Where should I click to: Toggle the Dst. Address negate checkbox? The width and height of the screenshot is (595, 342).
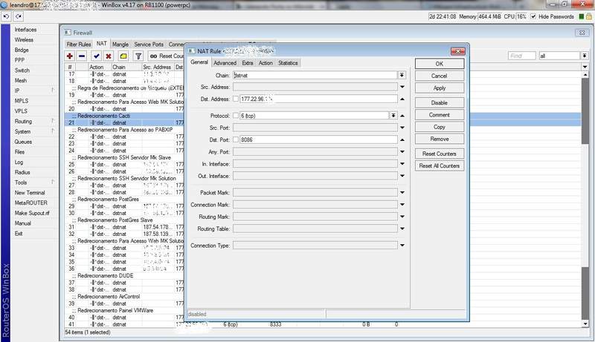(236, 99)
